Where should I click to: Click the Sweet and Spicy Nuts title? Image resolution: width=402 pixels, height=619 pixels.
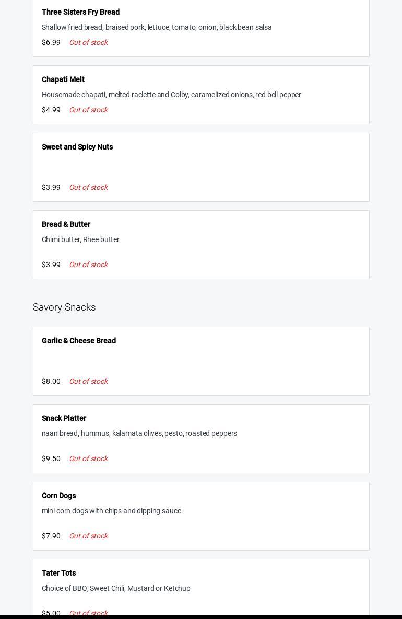tap(77, 147)
